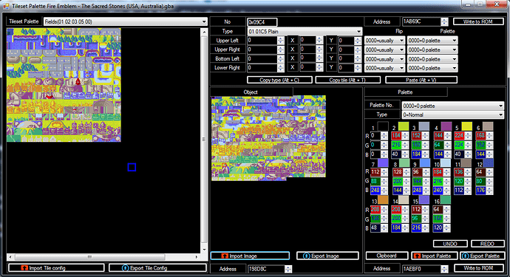The image size is (510, 277).
Task: Click the top Write to ROM button
Action: 478,21
